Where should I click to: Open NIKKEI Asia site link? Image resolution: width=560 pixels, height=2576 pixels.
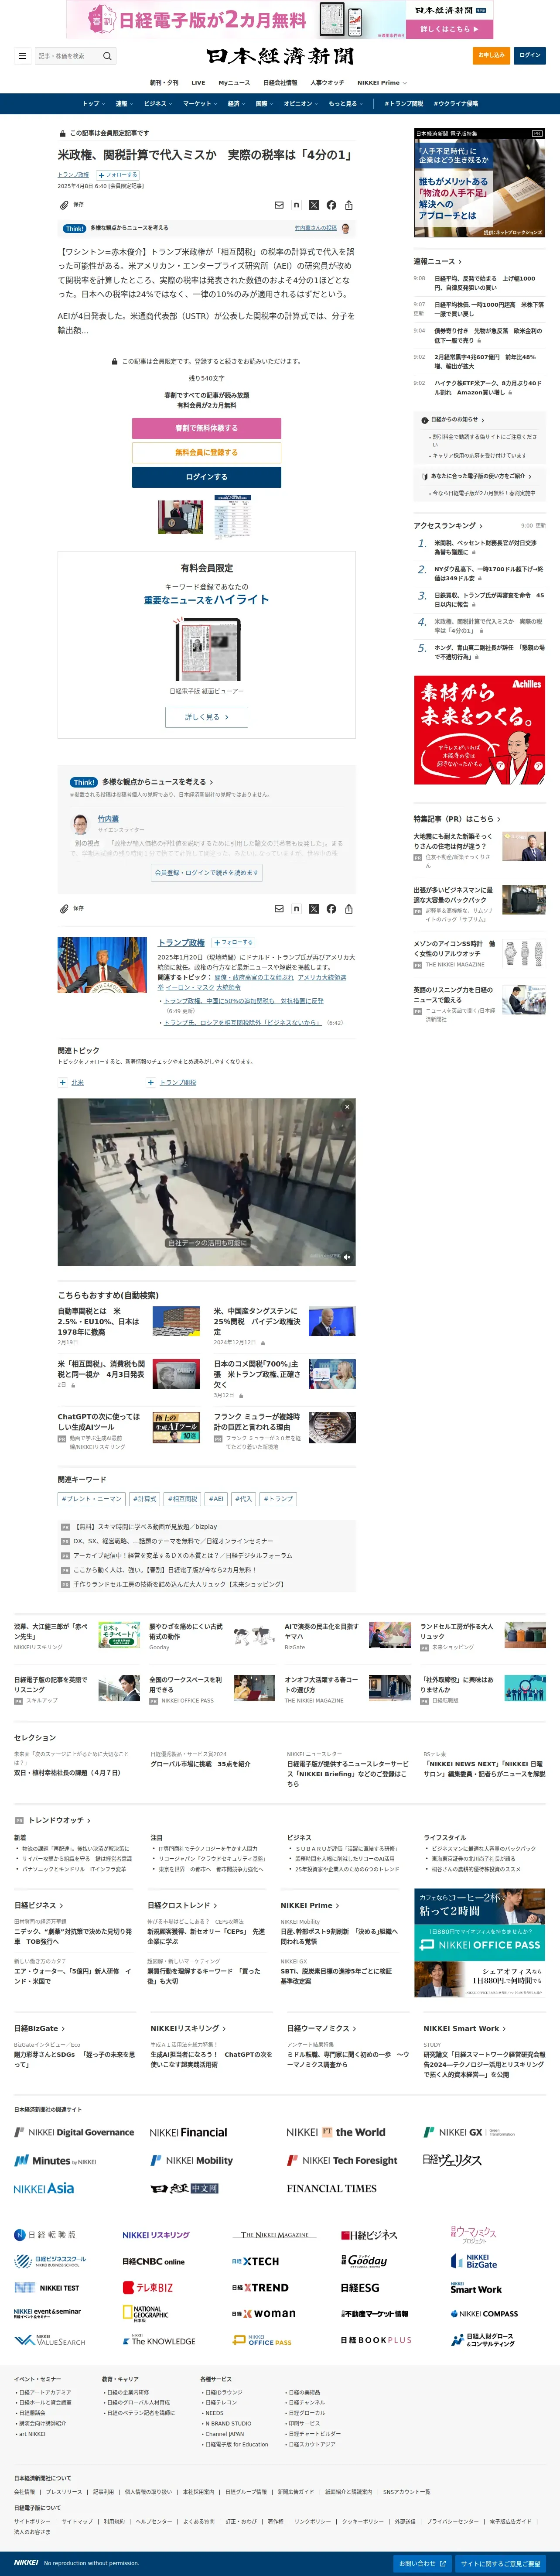(44, 2188)
